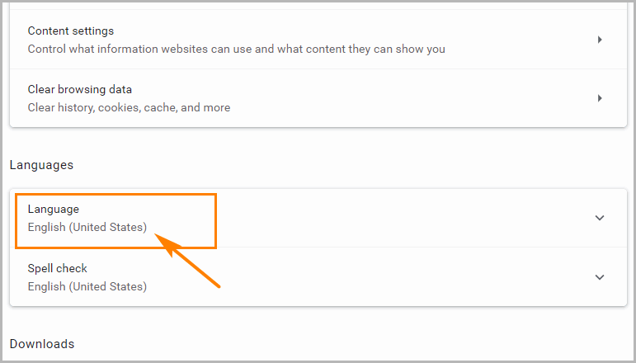Screen dimensions: 636x363
Task: Expand the Language chevron
Action: point(600,218)
